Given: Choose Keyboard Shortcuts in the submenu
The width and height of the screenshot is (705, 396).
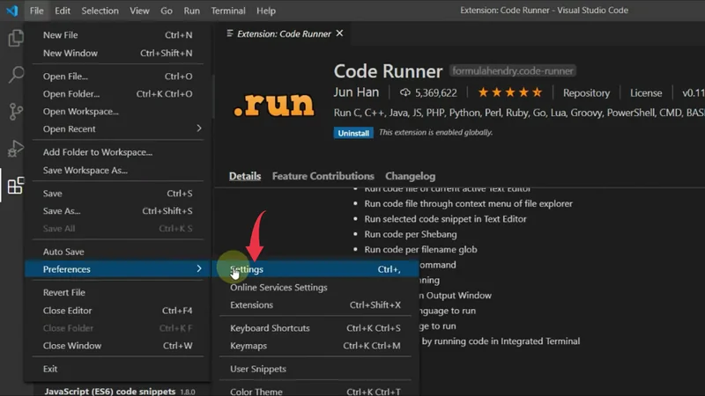Looking at the screenshot, I should click(x=270, y=328).
